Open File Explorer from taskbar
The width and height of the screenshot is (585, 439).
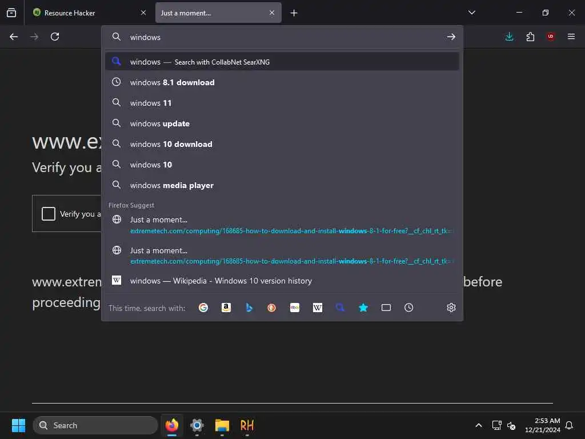click(222, 425)
